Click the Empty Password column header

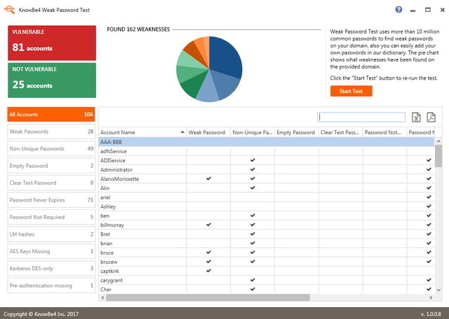(296, 132)
